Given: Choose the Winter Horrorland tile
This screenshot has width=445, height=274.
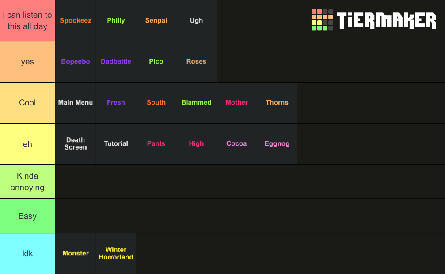Looking at the screenshot, I should 116,253.
